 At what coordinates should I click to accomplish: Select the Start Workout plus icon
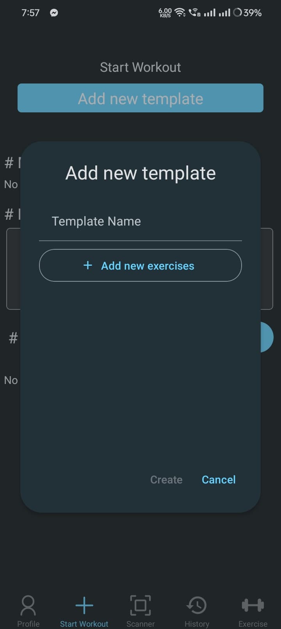[84, 605]
